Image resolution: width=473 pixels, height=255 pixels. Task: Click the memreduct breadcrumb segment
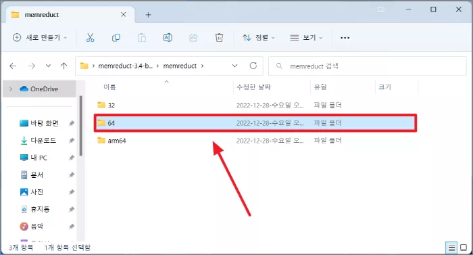point(180,66)
